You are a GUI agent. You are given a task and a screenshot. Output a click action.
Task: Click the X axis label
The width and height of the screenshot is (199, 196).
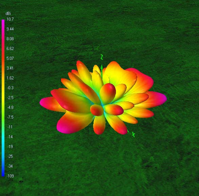(x=133, y=134)
